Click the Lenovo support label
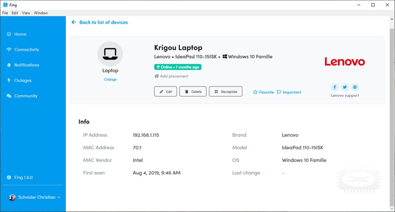The width and height of the screenshot is (395, 212). tap(345, 96)
